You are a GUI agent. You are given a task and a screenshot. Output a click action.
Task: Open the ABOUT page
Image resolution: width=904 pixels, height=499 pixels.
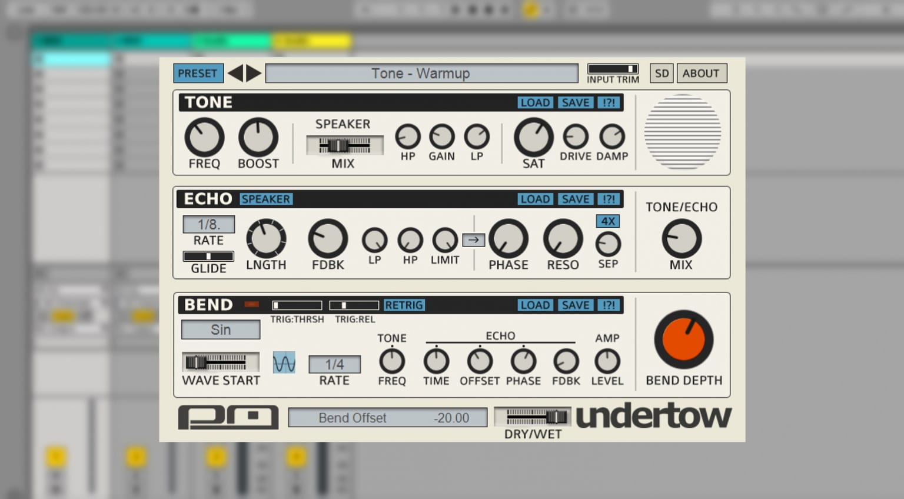point(701,74)
